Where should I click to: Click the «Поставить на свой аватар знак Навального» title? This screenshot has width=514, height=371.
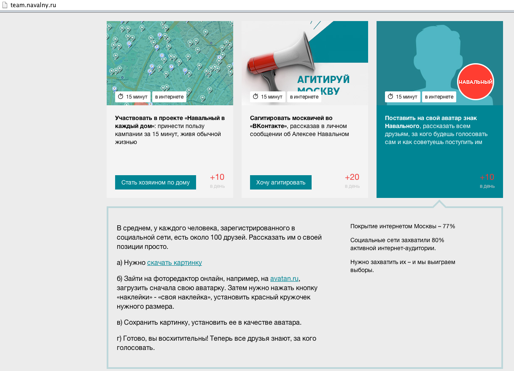431,122
